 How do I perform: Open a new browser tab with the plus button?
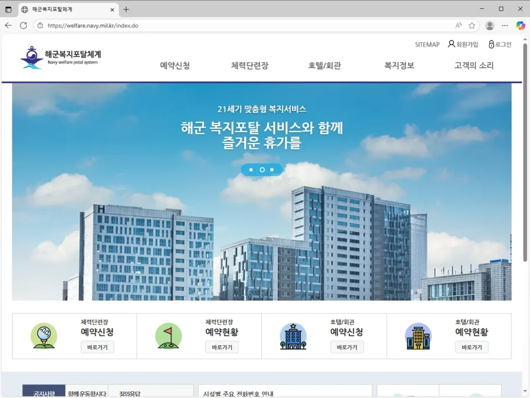click(x=127, y=8)
